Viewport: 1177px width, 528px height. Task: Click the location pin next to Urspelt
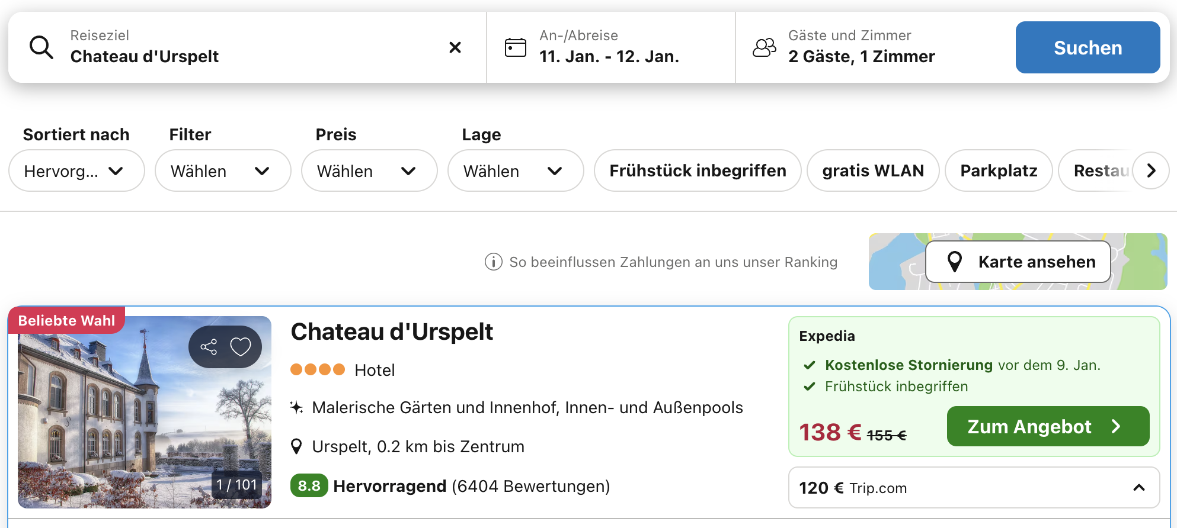(296, 447)
